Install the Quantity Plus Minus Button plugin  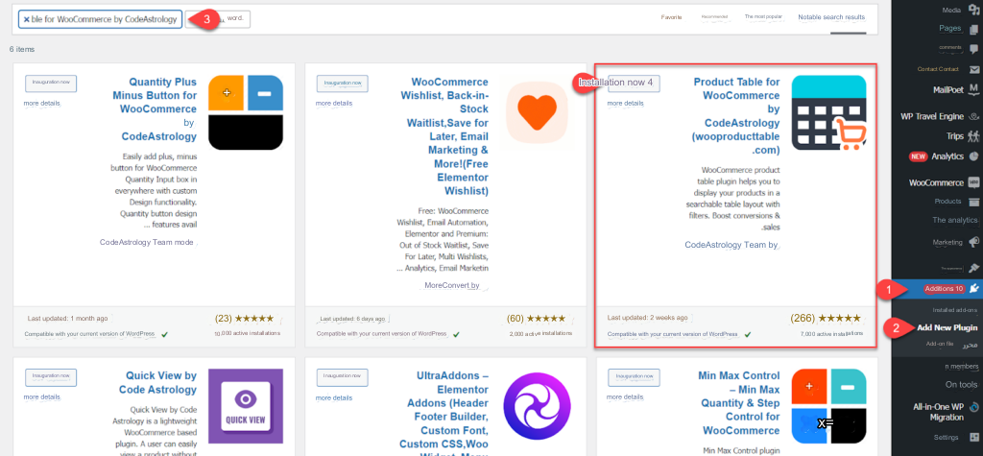[x=51, y=83]
